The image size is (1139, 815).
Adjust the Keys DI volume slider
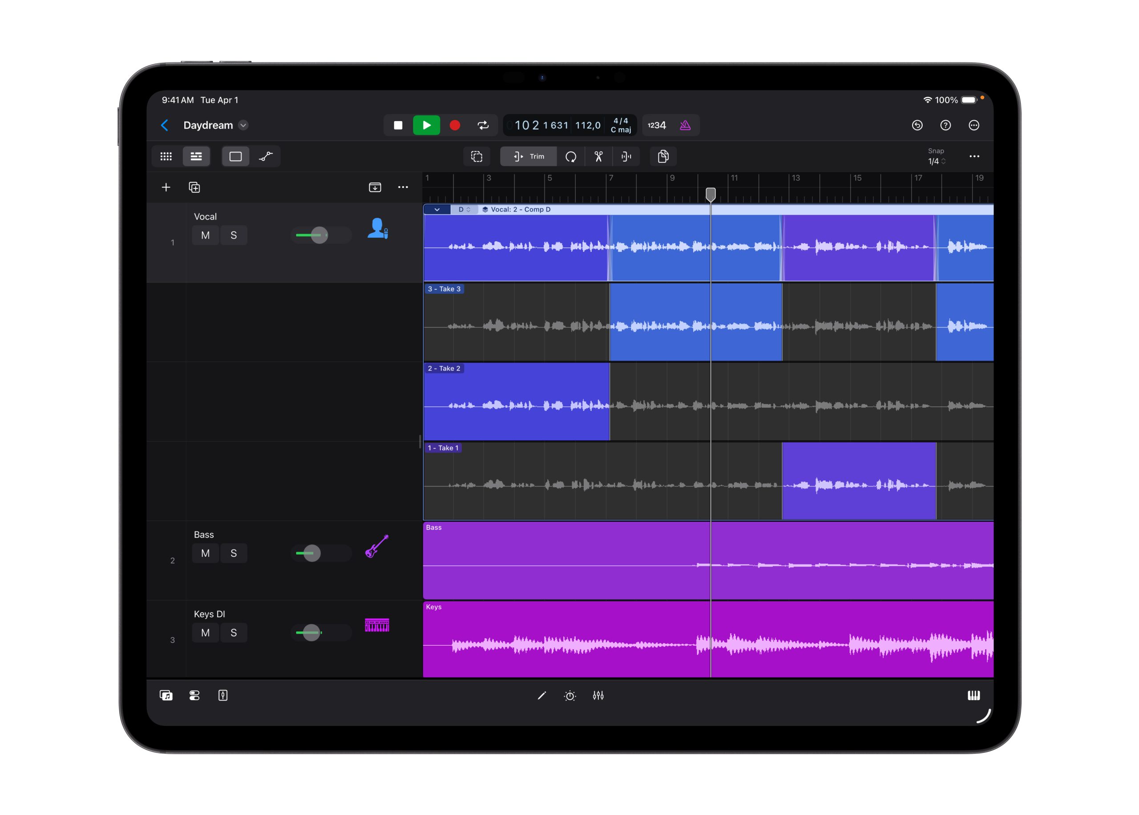coord(311,633)
